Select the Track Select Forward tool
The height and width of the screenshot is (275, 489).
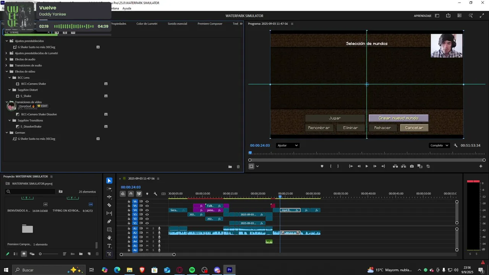(109, 189)
